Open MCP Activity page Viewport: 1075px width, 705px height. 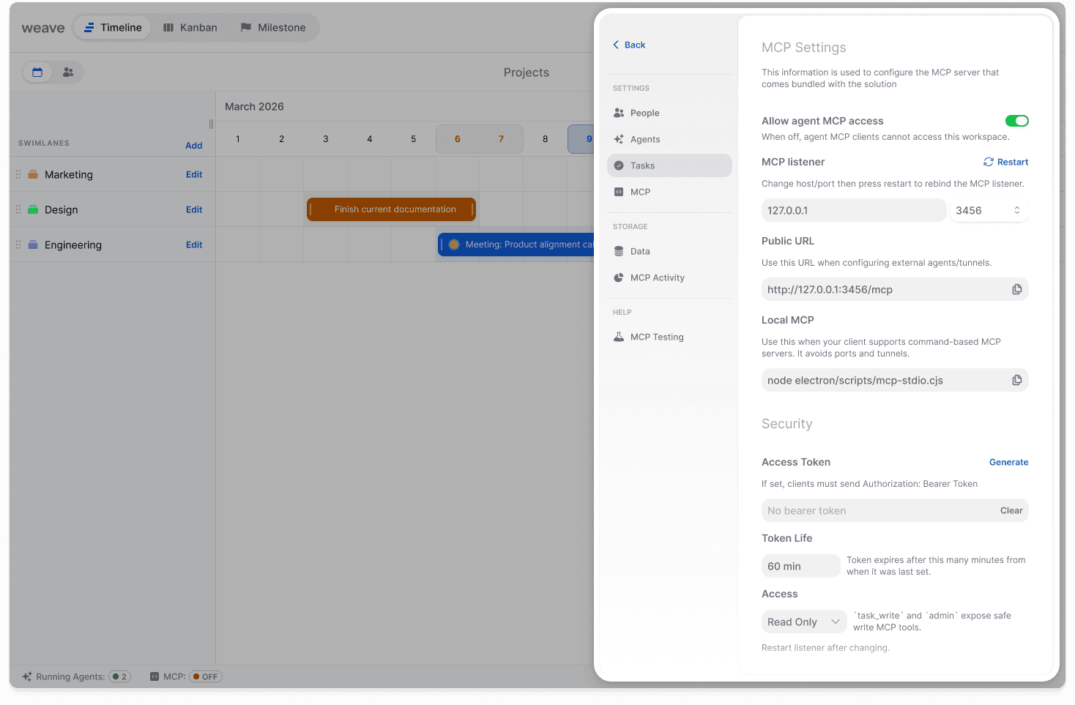pos(669,277)
